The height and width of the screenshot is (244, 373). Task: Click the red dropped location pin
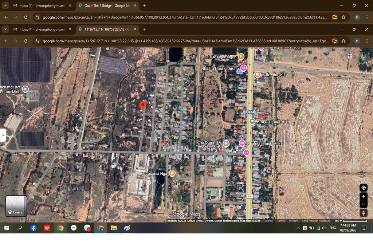[x=142, y=106]
